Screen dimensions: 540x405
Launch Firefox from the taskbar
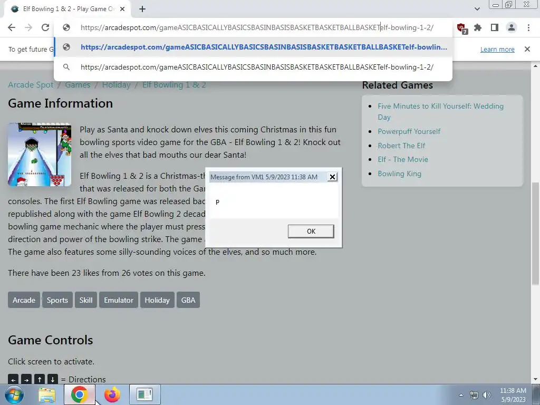tap(112, 394)
